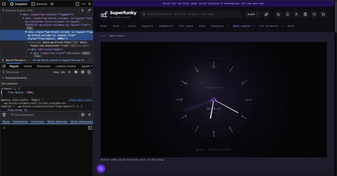Toggle light color scheme simulation
Image resolution: width=337 pixels, height=176 pixels.
76,72
